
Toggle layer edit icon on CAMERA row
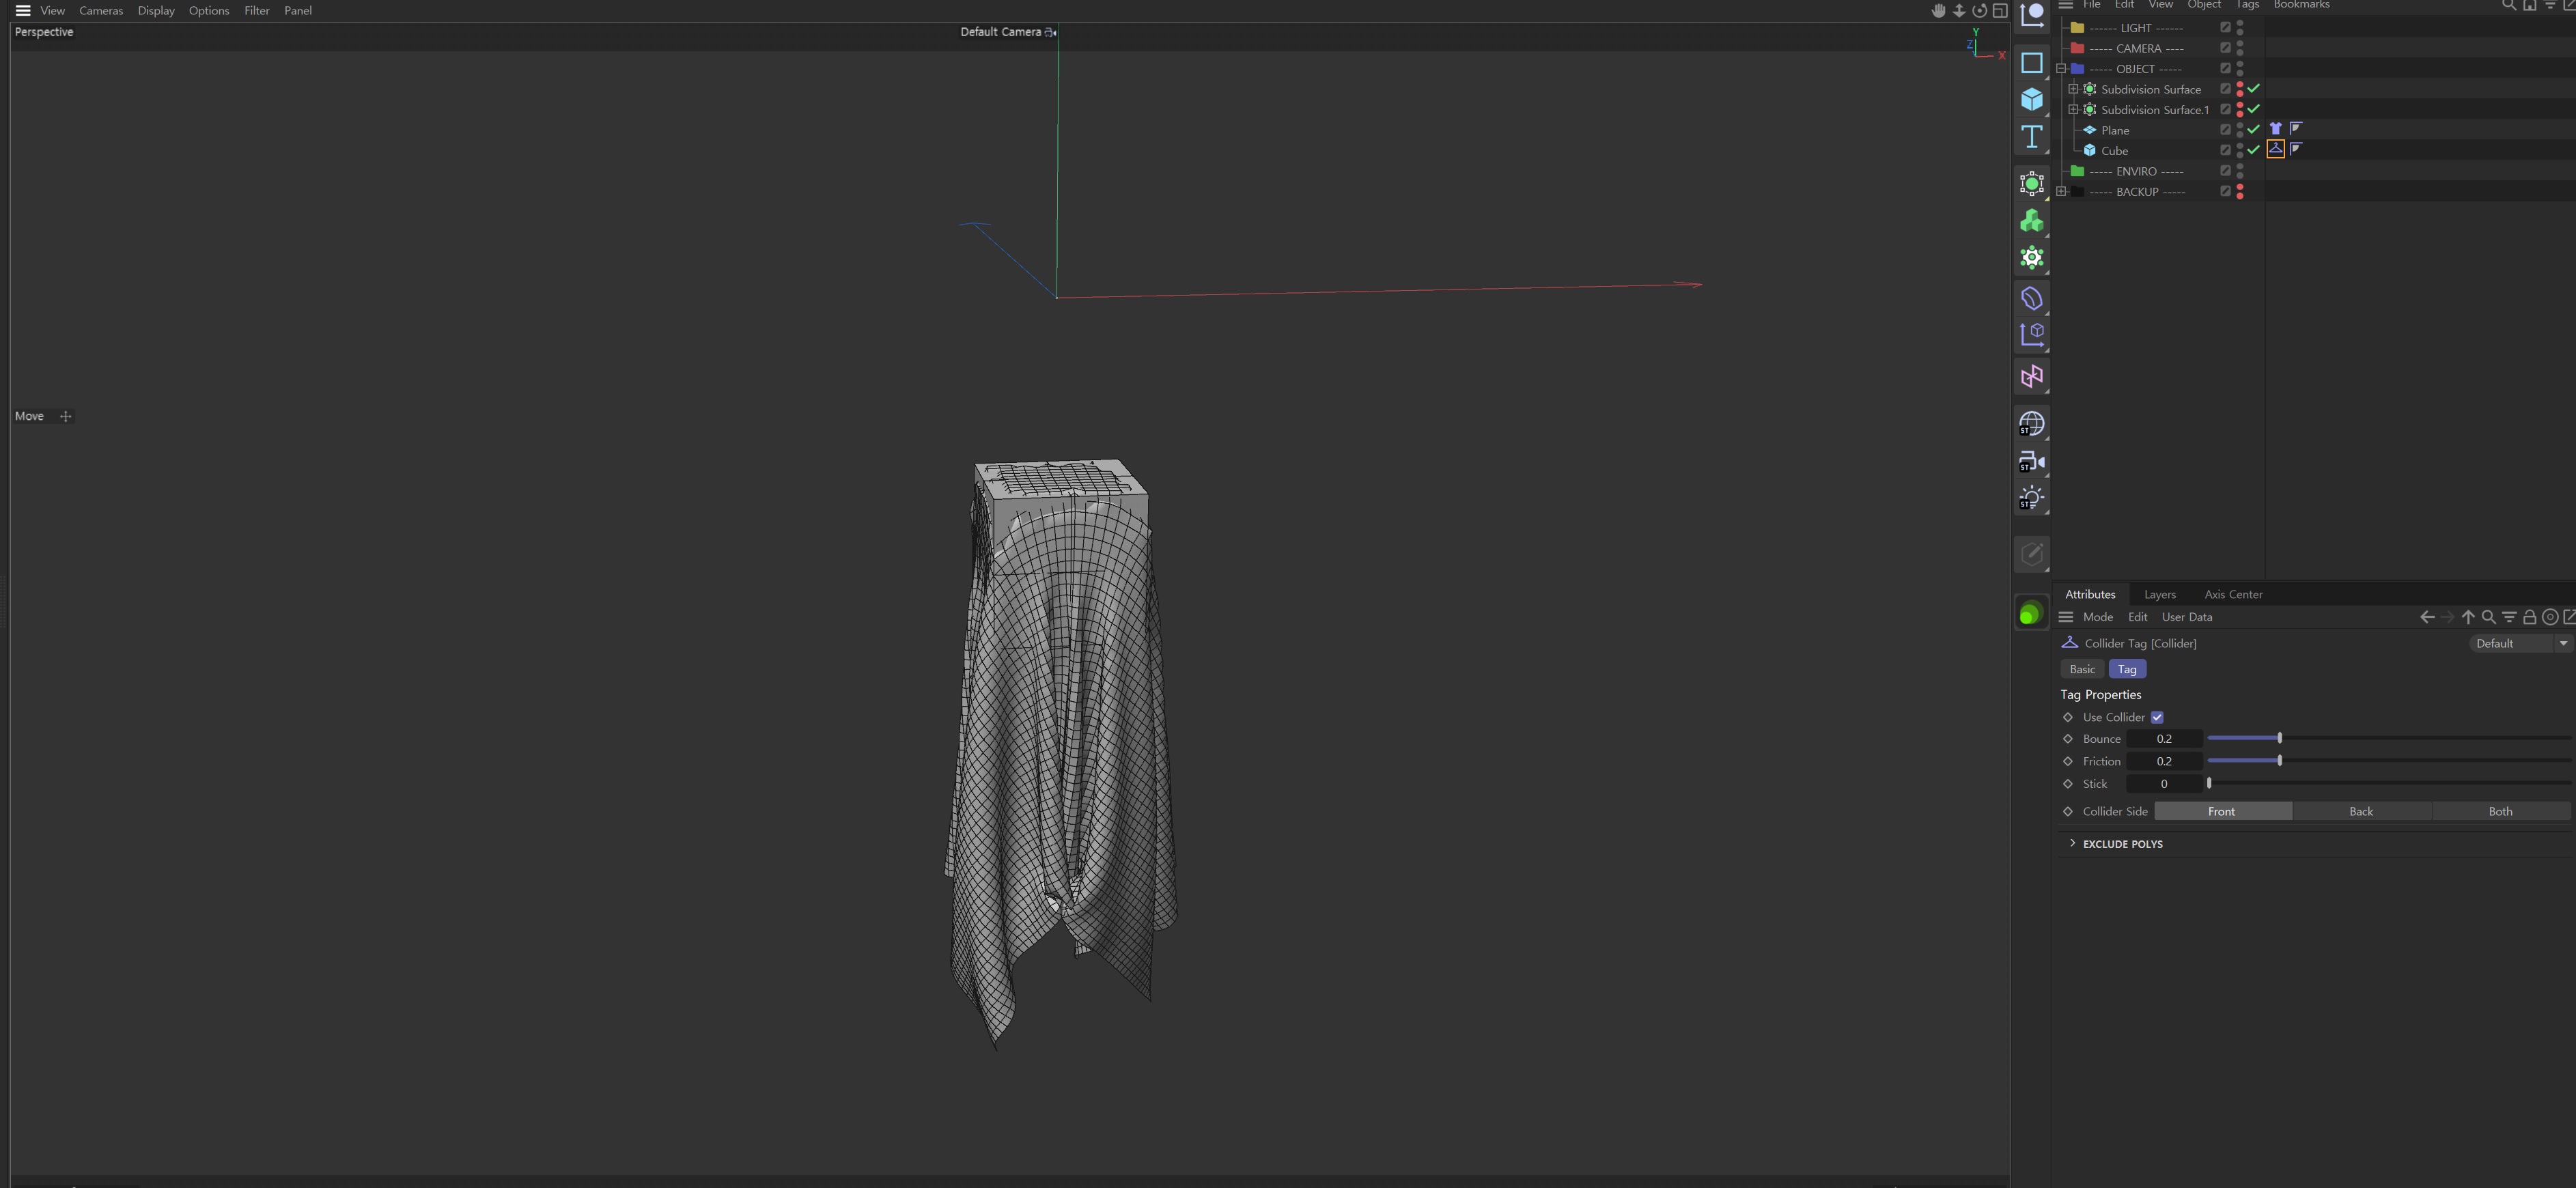click(2225, 48)
